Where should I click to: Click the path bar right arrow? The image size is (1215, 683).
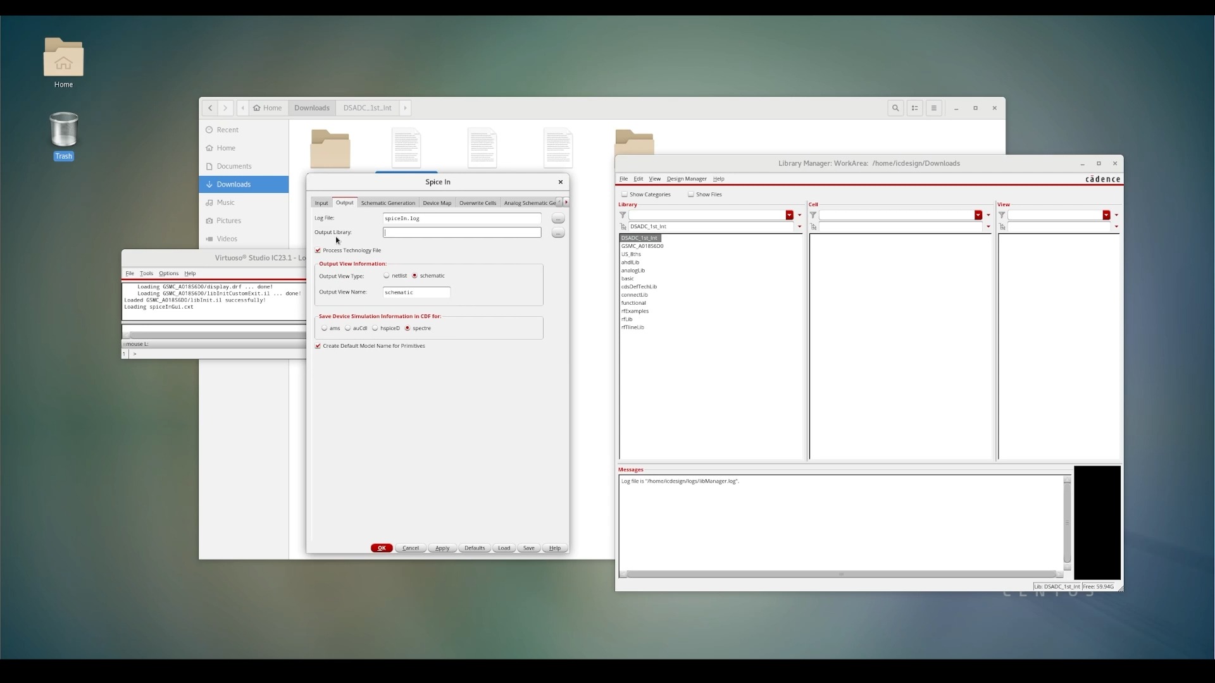point(406,108)
